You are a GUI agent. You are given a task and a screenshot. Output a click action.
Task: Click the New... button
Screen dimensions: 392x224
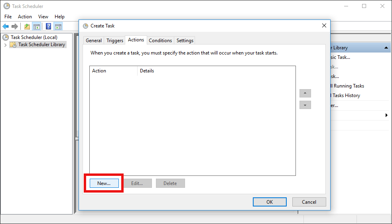tap(104, 183)
